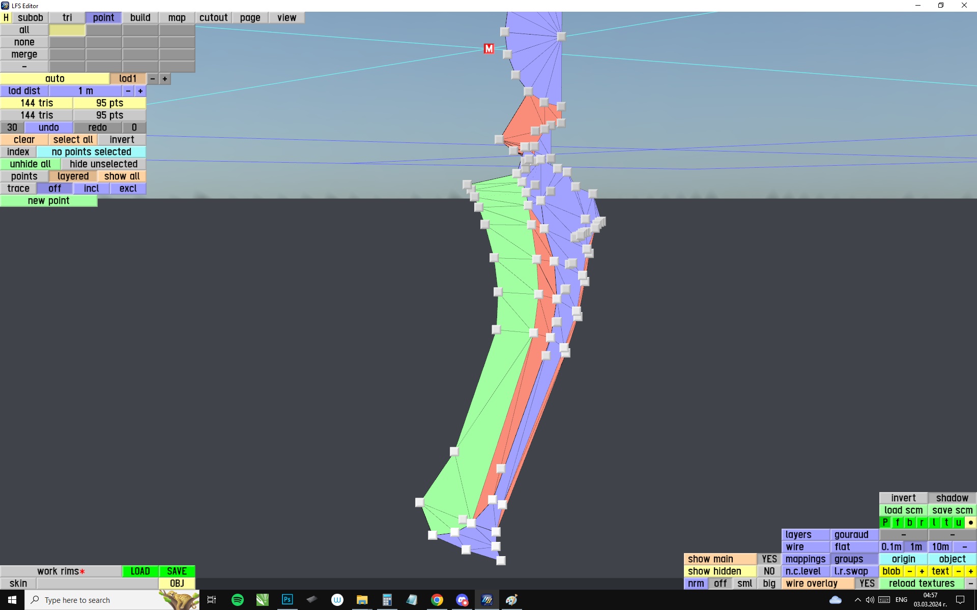Switch to the f front view

coord(897,523)
